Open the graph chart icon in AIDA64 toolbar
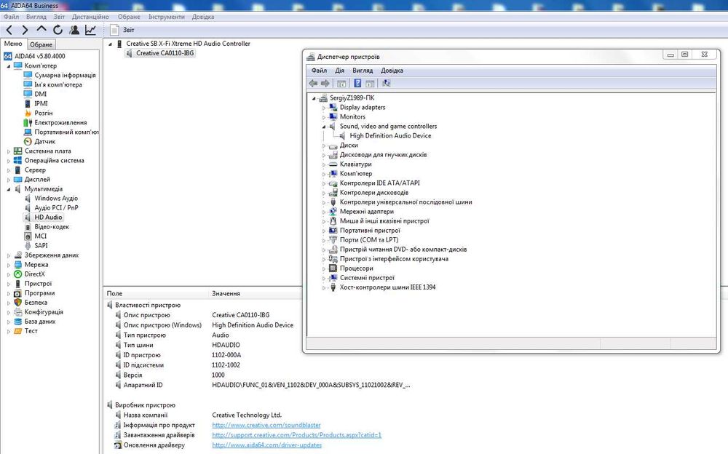Viewport: 728px width, 454px height. tap(90, 30)
